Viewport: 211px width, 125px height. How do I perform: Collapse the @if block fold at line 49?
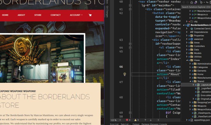click(130, 113)
